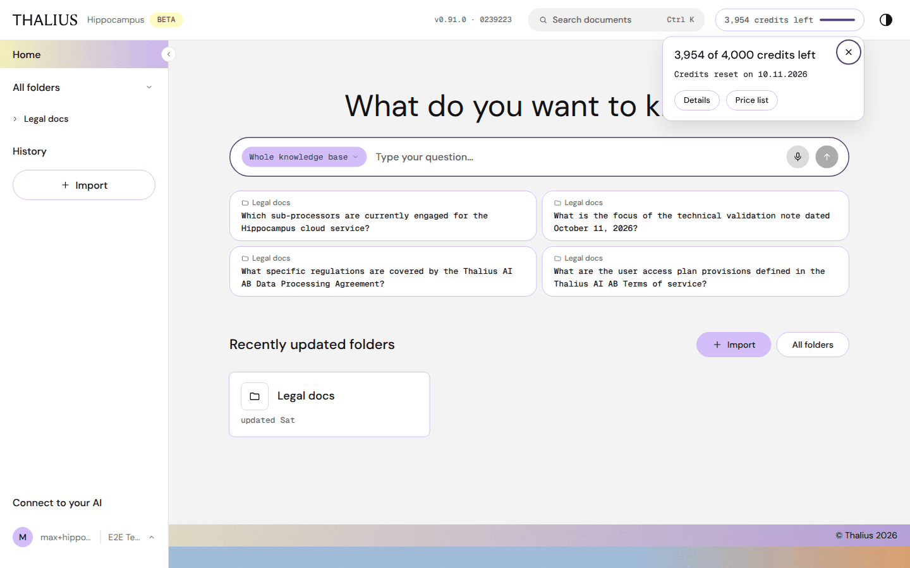Click the sidebar Import button
Image resolution: width=910 pixels, height=568 pixels.
click(x=84, y=185)
